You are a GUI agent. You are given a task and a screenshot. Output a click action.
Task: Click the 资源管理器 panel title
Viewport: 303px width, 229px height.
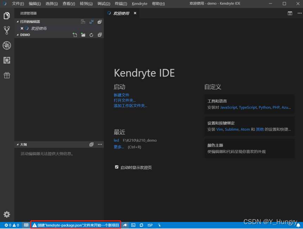pyautogui.click(x=29, y=13)
